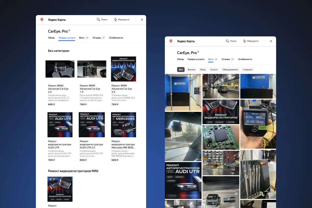
Task: Click the Ремонт видеорегистраторов MINI heading
Action: point(73,171)
